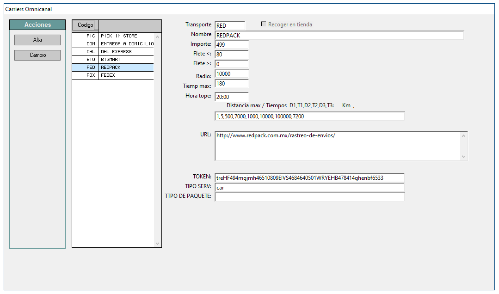Click the URL box scroll down arrow
Image resolution: width=499 pixels, height=294 pixels.
tap(464, 157)
